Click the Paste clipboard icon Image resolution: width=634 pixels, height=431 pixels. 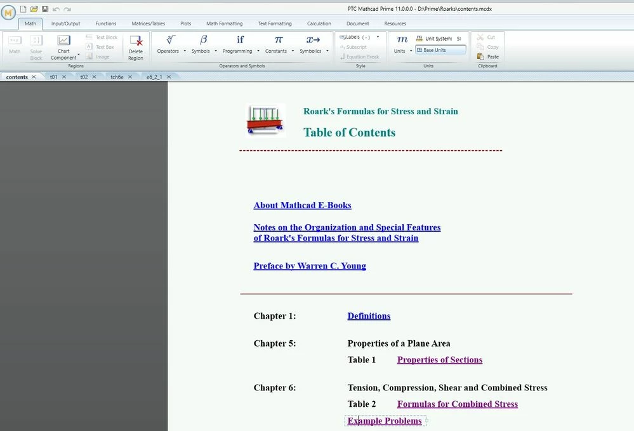[480, 56]
